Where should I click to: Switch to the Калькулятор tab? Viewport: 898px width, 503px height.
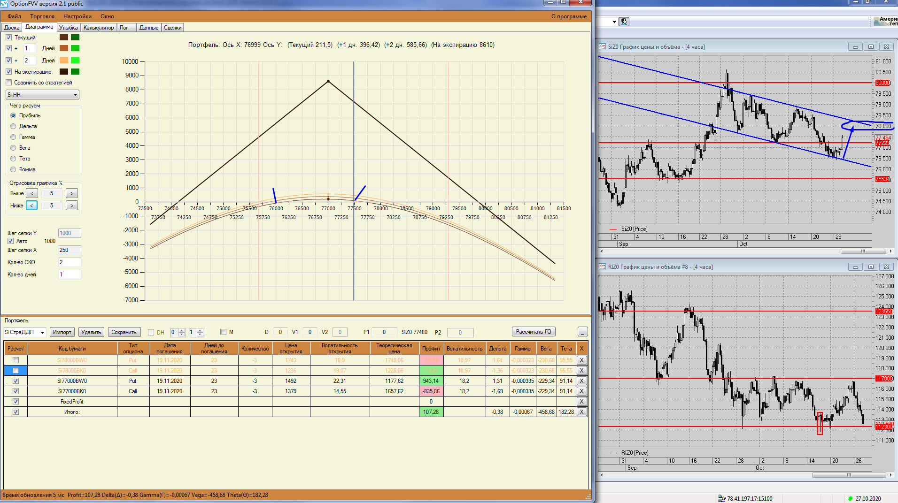click(99, 28)
